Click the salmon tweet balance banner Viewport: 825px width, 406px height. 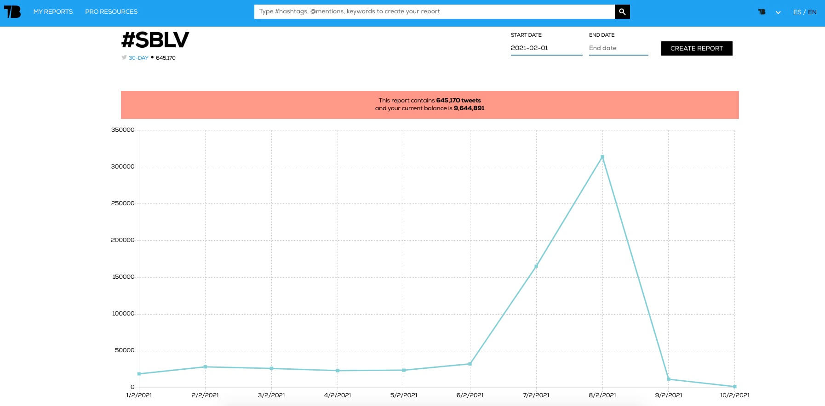tap(430, 105)
